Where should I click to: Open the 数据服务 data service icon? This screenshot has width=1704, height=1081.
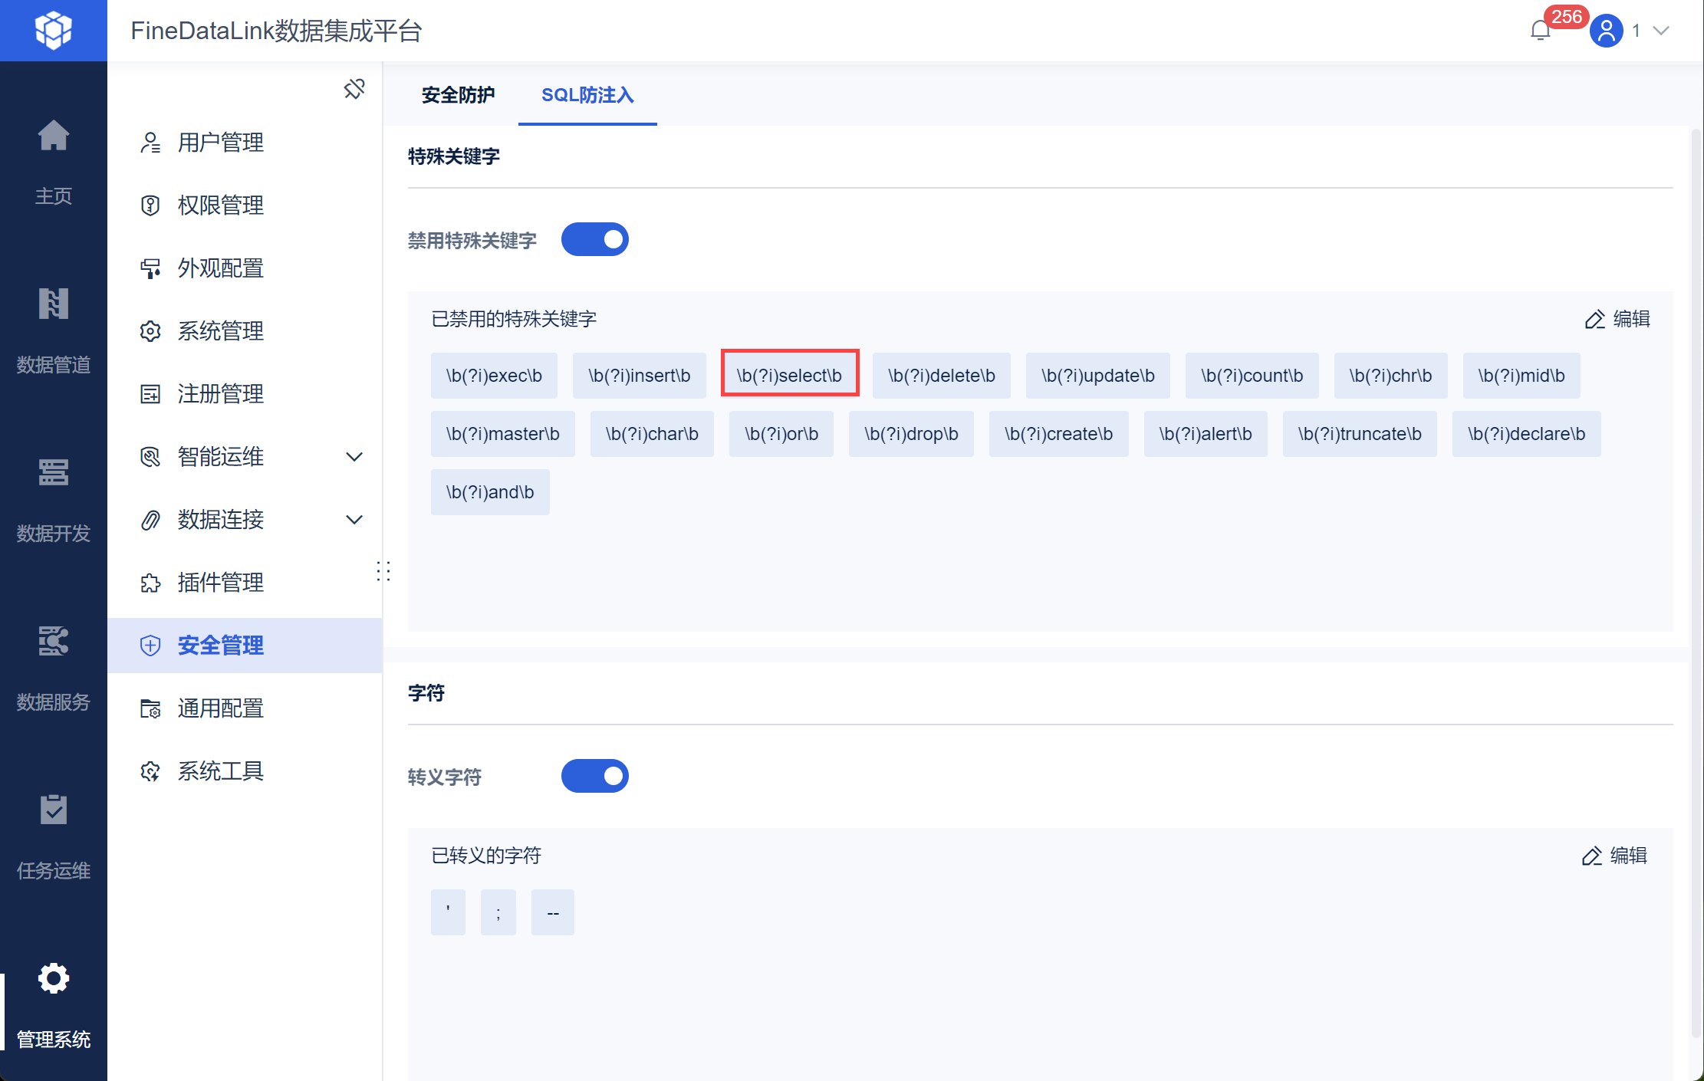[53, 641]
